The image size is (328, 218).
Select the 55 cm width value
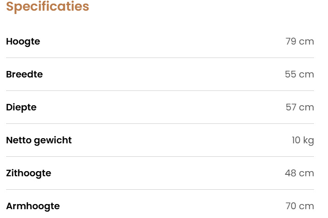click(299, 74)
